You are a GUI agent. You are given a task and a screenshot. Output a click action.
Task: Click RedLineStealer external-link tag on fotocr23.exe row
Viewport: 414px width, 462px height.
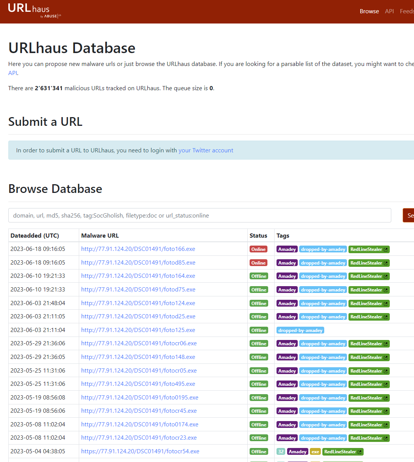click(369, 438)
